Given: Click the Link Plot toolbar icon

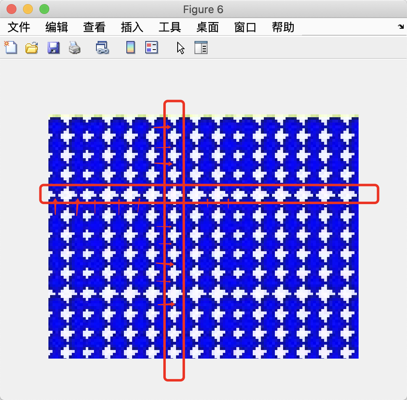Looking at the screenshot, I should (102, 48).
